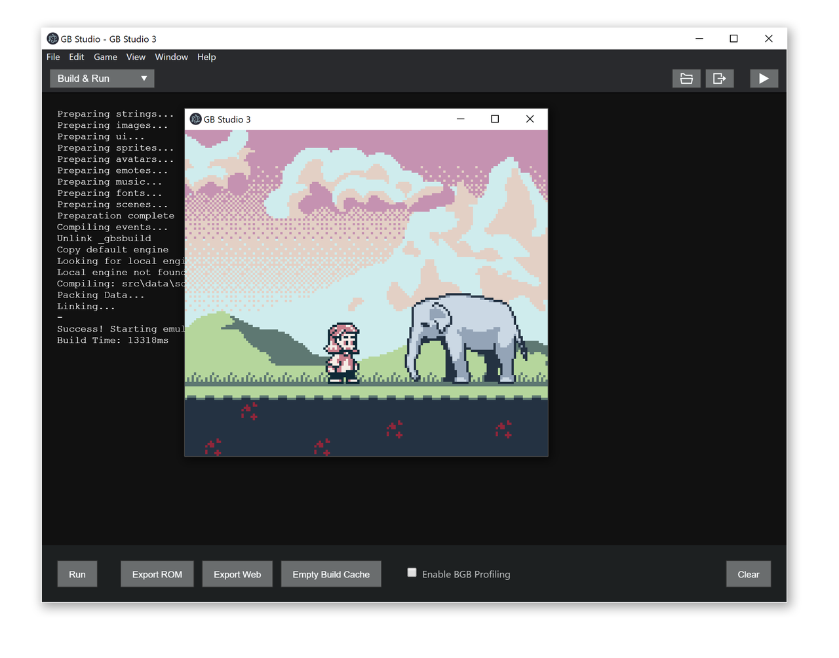Close the emulator preview window

click(x=530, y=119)
